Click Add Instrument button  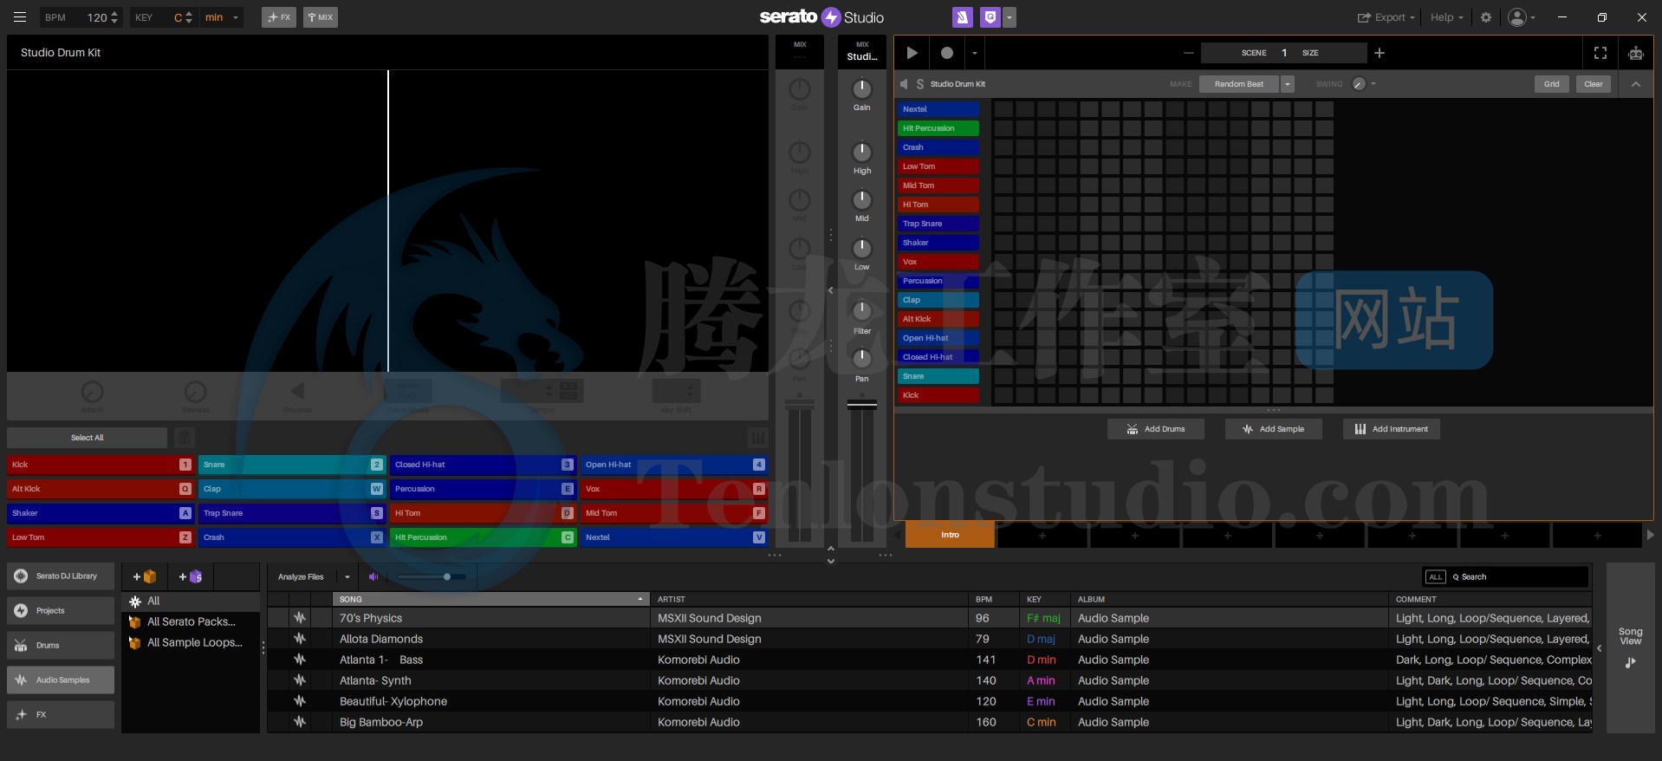click(x=1391, y=429)
